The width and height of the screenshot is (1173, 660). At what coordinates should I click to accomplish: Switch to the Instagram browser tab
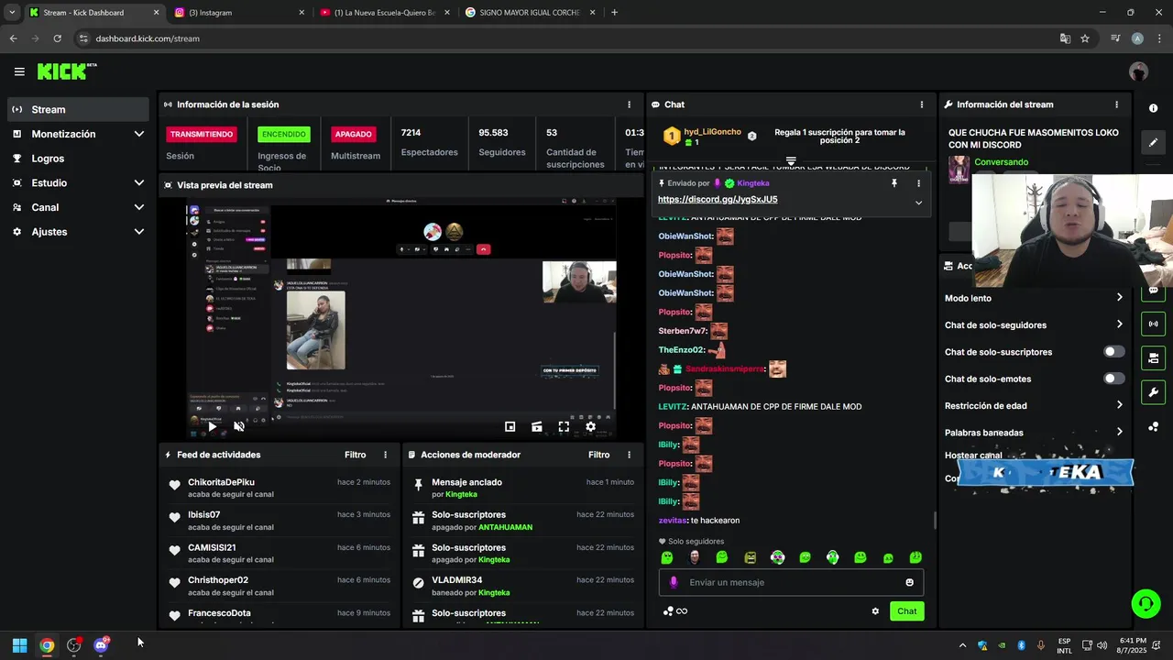tap(238, 13)
